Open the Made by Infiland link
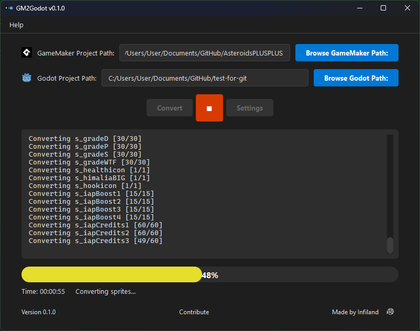 [x=355, y=312]
